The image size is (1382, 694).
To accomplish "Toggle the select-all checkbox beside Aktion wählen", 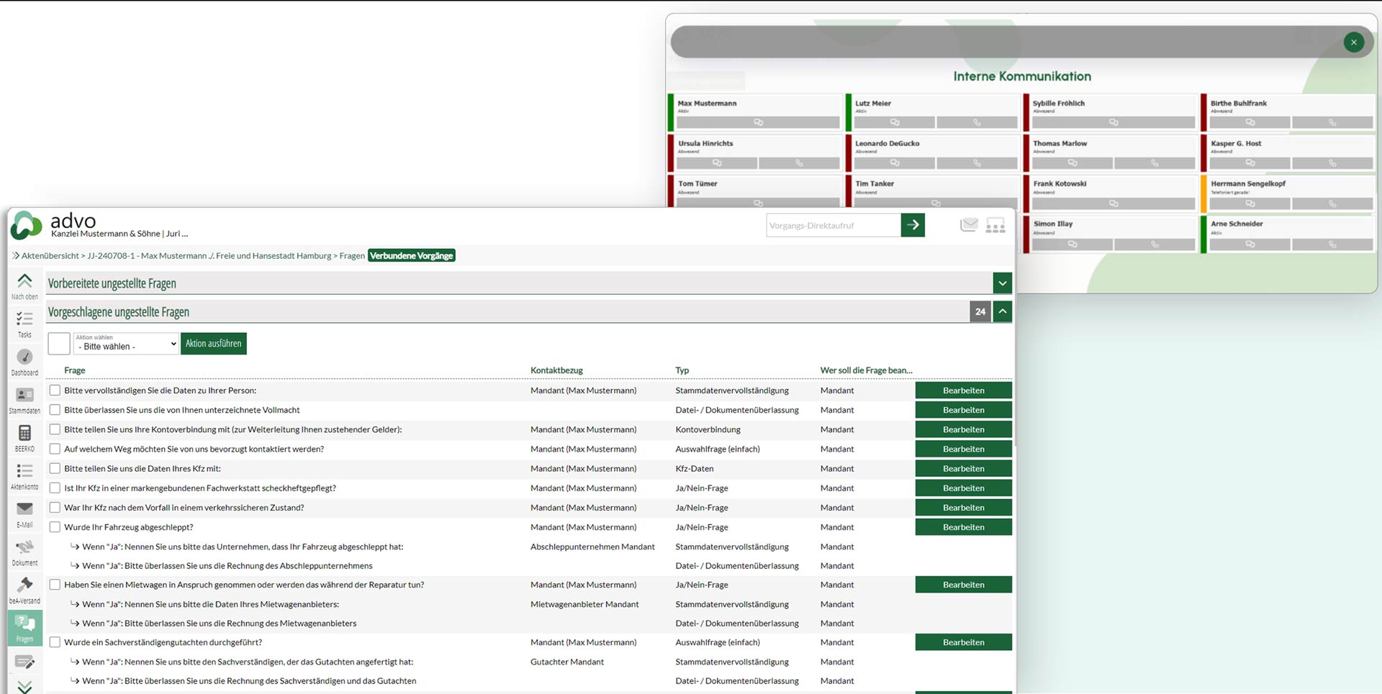I will coord(59,344).
